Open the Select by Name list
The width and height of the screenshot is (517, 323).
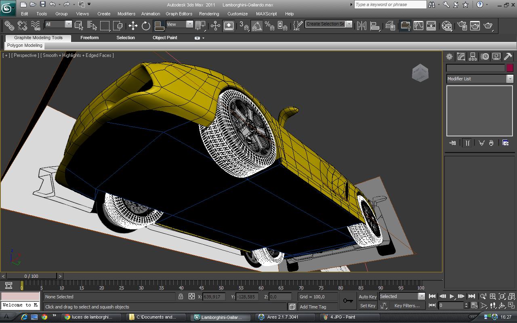[92, 26]
